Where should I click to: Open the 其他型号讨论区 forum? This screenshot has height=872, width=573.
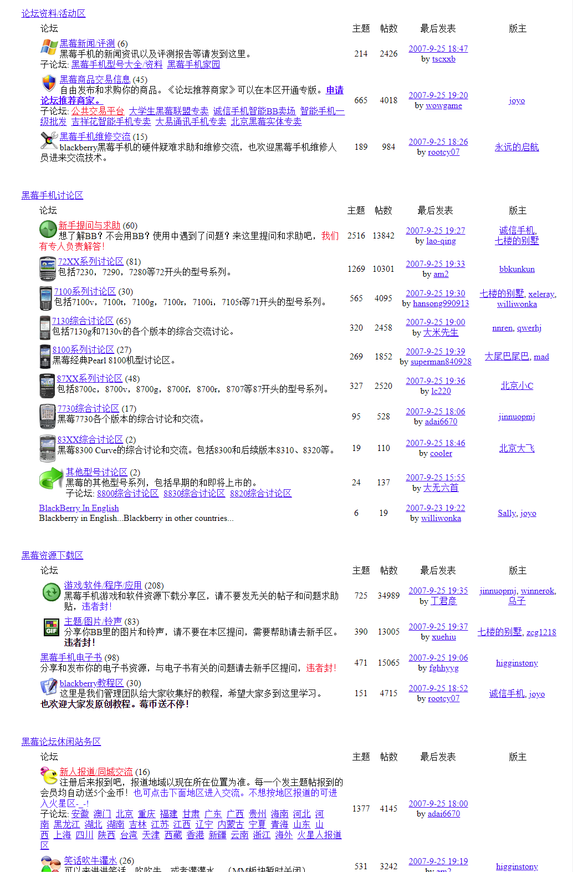pyautogui.click(x=96, y=472)
